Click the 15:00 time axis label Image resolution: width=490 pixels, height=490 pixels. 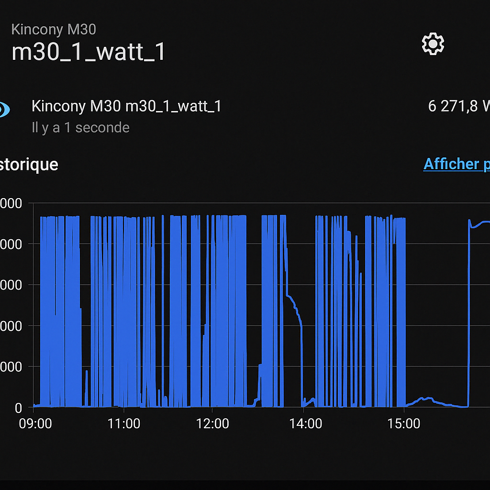pos(404,424)
